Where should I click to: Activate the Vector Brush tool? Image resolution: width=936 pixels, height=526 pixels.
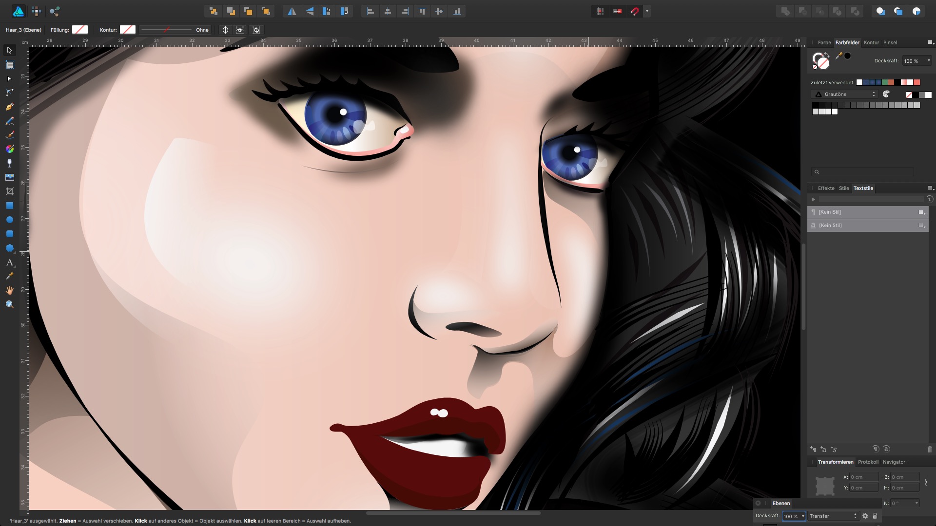point(10,135)
